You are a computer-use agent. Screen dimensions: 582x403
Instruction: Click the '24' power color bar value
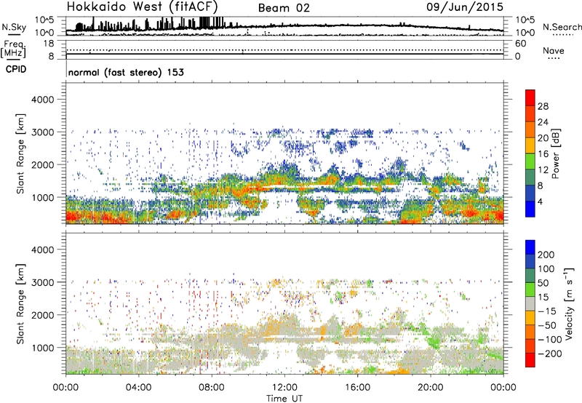[x=543, y=122]
